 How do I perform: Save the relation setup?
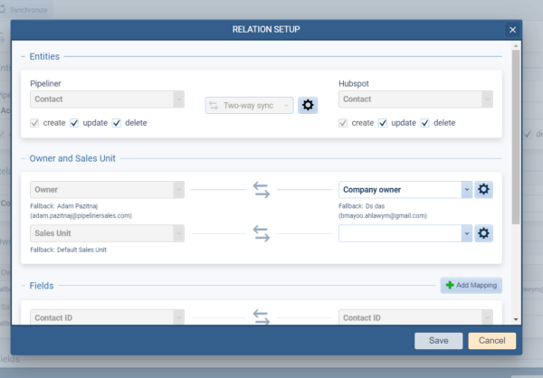pos(439,340)
